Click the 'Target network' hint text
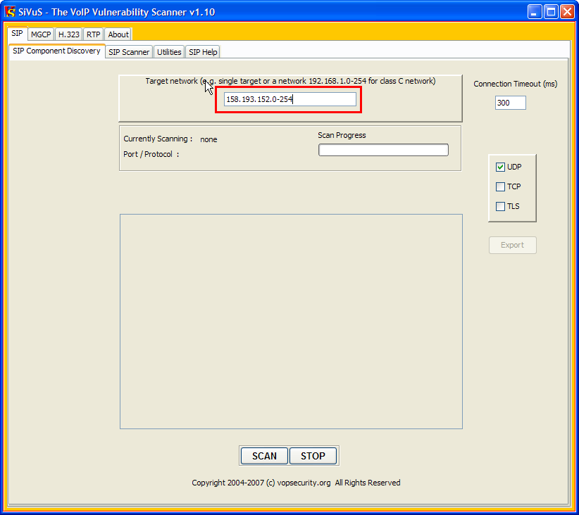 [x=291, y=81]
